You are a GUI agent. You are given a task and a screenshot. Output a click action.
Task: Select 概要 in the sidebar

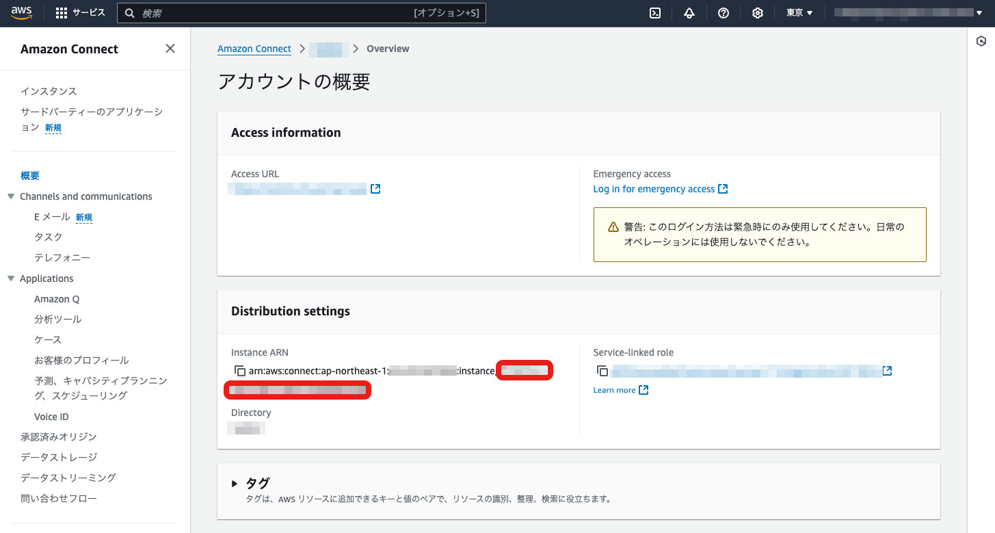(30, 176)
